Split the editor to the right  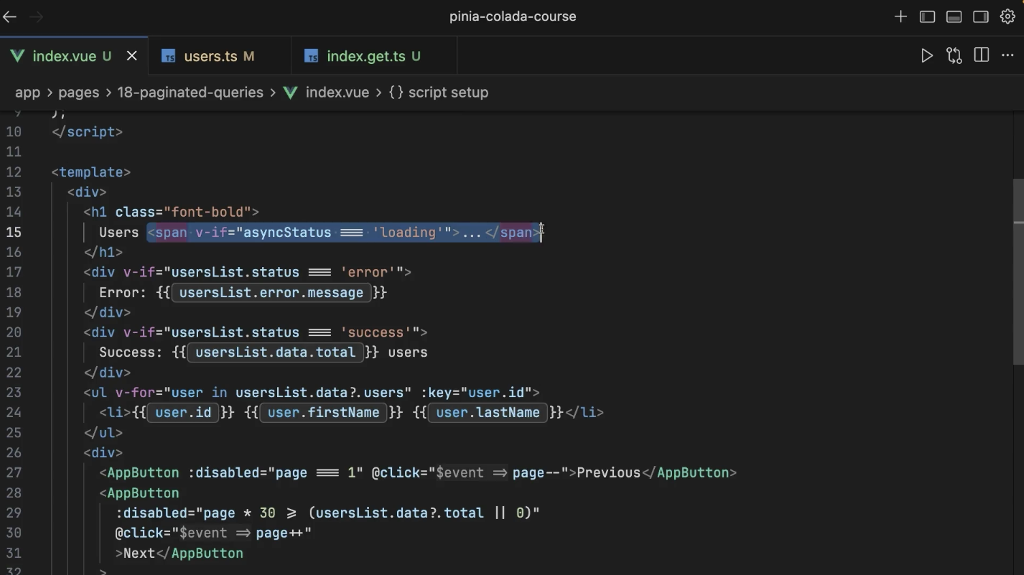tap(981, 56)
